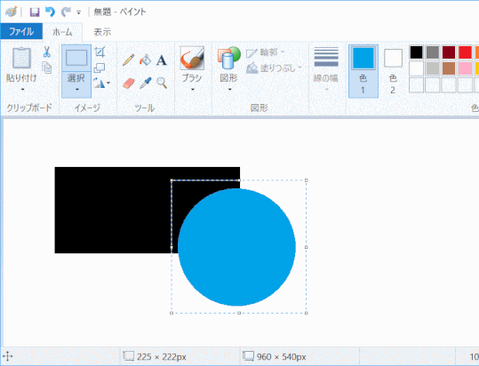Pick the dark red color swatch
Screen dimensions: 479x366
coord(449,52)
